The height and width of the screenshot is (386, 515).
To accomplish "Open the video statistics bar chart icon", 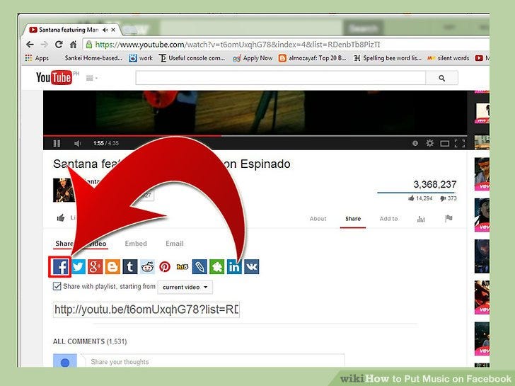I will pos(421,219).
